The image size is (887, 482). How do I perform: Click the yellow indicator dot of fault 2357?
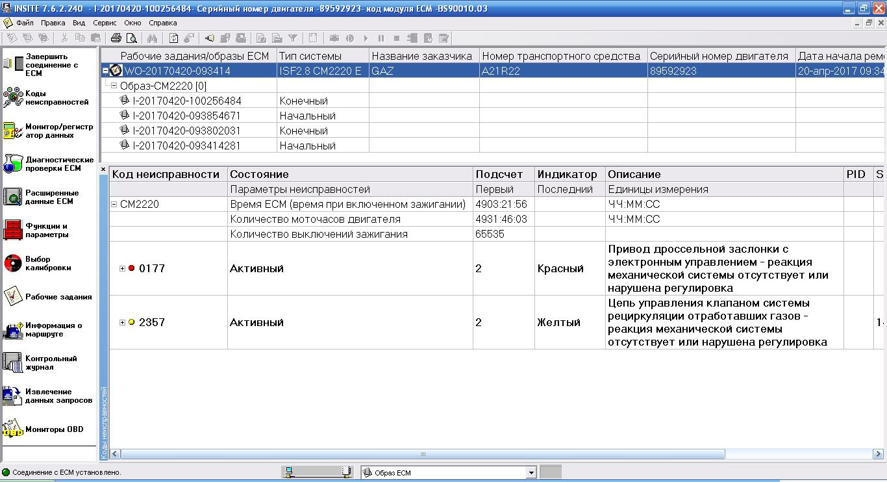pos(132,322)
